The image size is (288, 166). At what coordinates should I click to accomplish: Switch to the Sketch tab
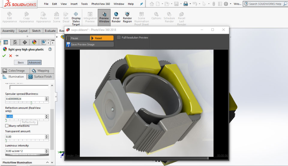click(36, 31)
